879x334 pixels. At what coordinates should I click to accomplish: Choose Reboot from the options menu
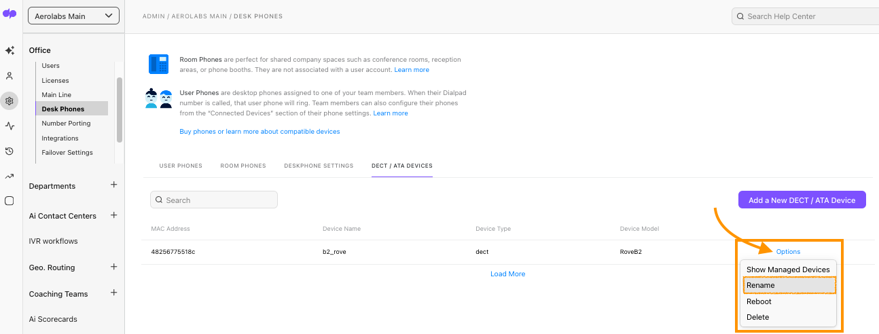(788, 301)
